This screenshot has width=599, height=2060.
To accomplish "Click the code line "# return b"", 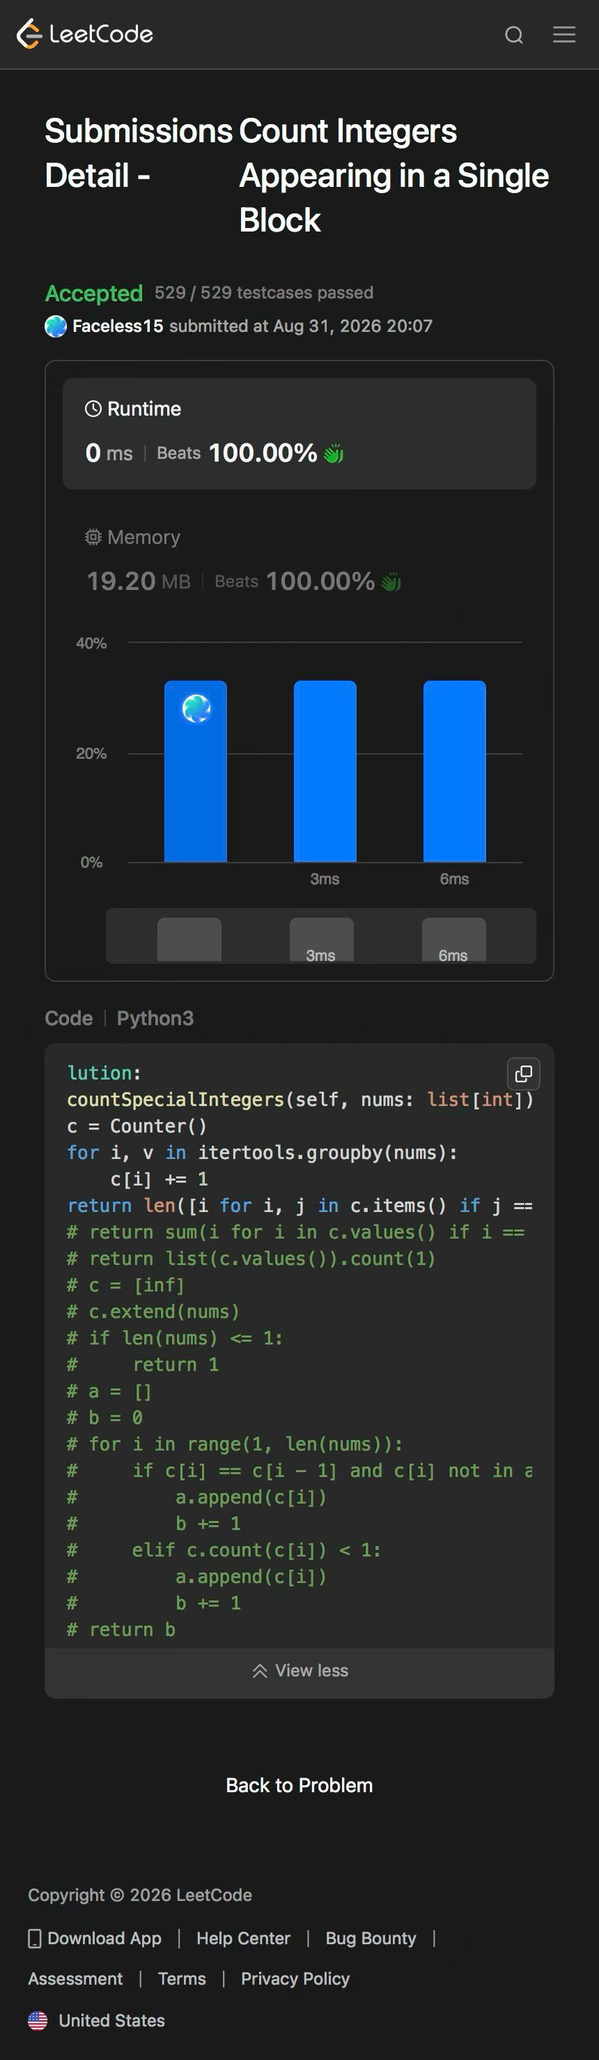I will 121,1630.
